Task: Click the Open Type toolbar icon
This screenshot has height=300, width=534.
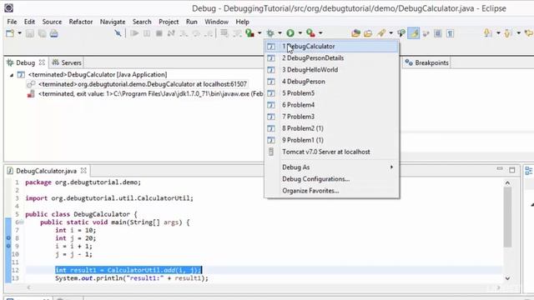Action: [x=356, y=33]
